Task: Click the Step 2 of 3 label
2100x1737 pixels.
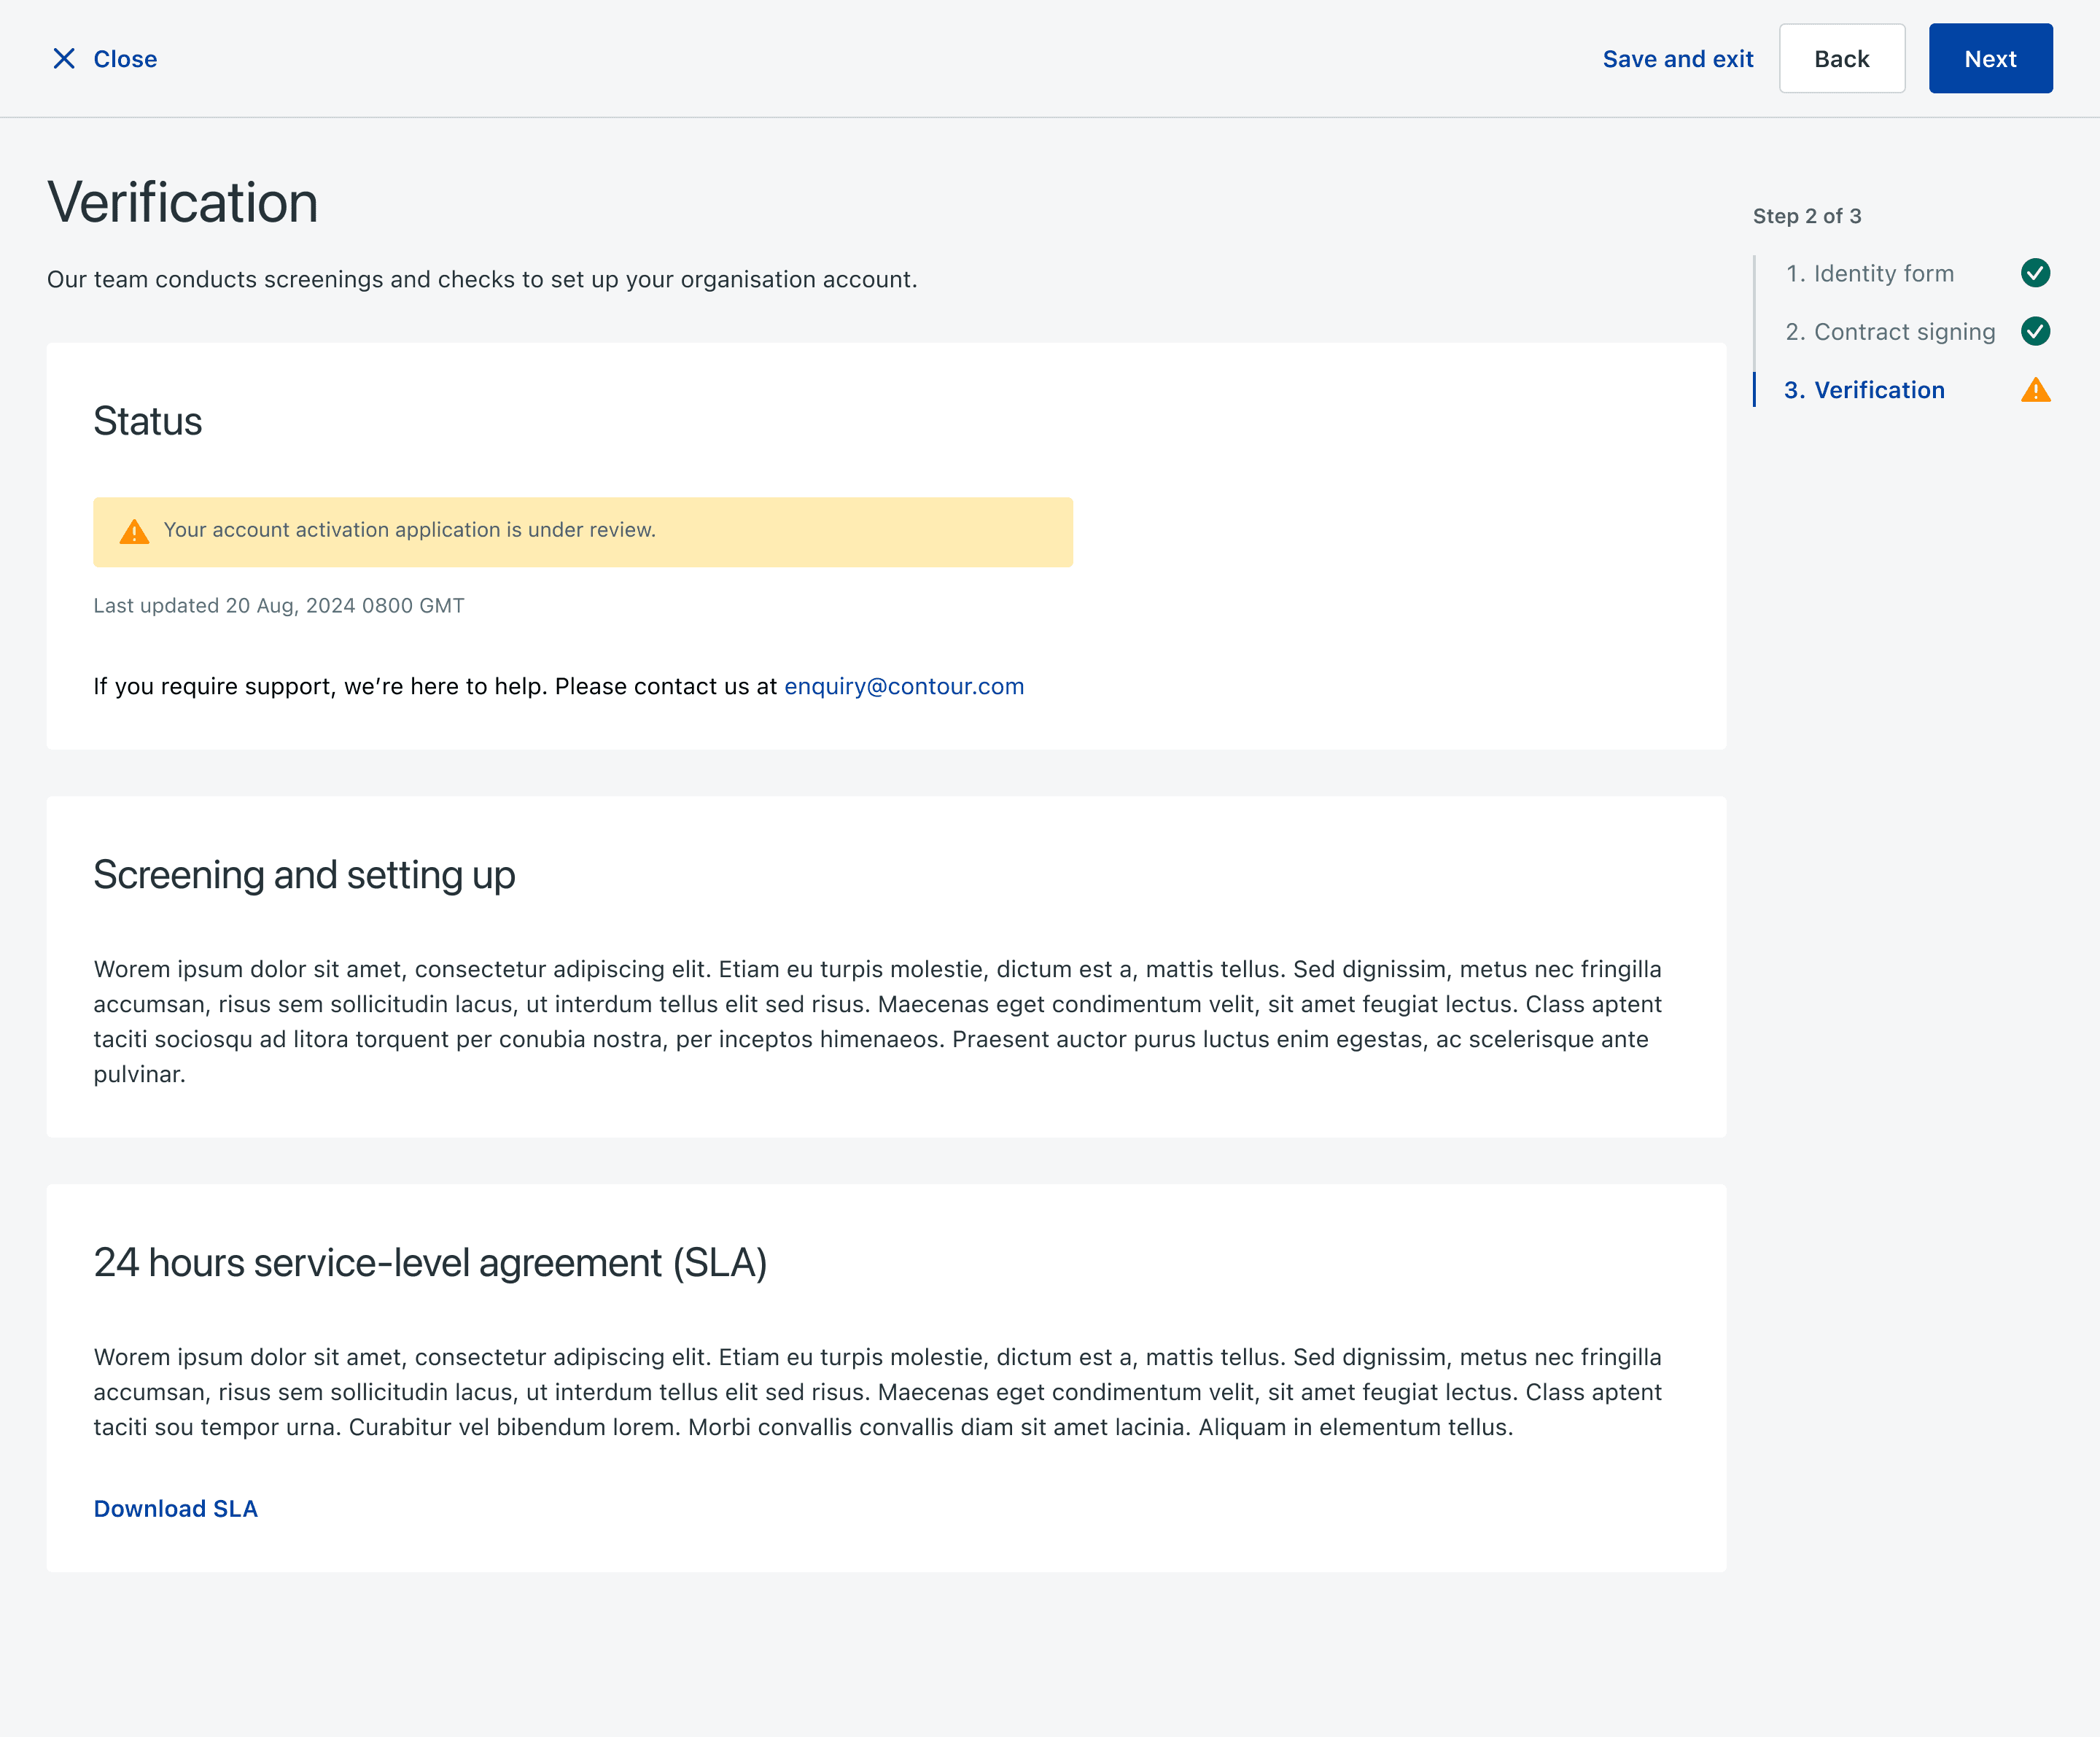Action: tap(1806, 216)
